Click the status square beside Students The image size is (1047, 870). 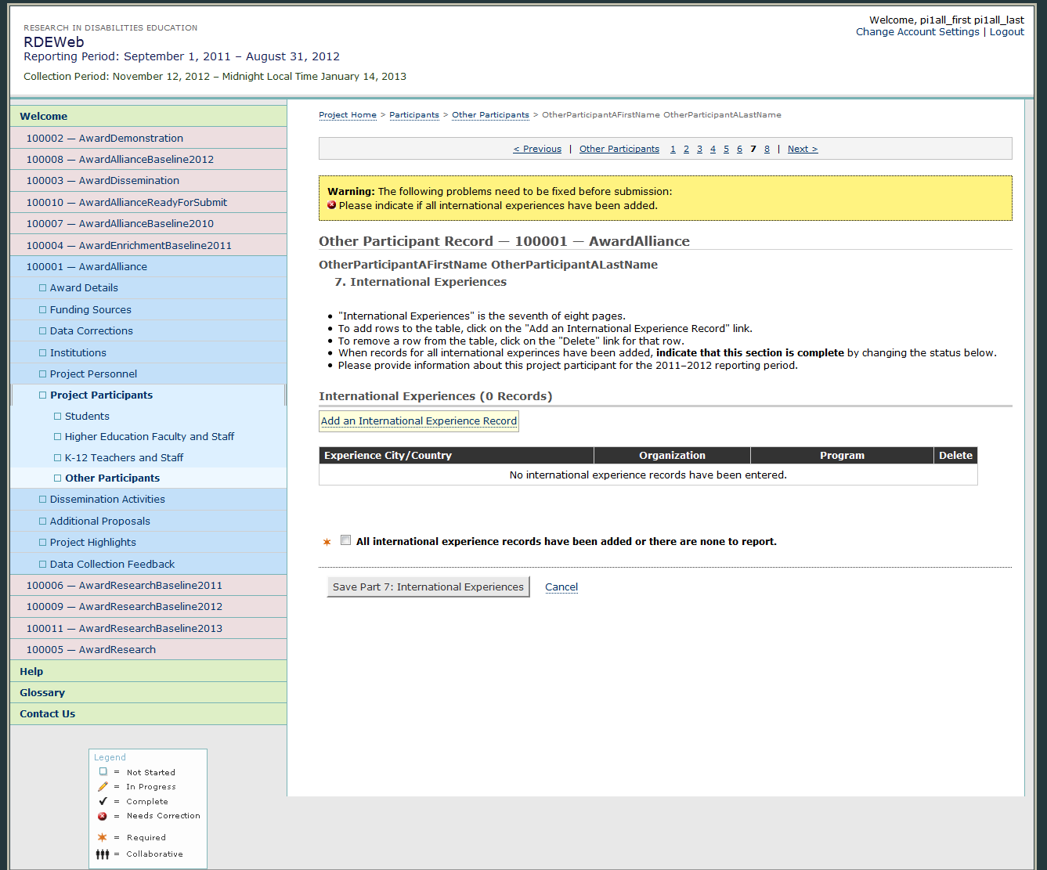click(x=58, y=417)
